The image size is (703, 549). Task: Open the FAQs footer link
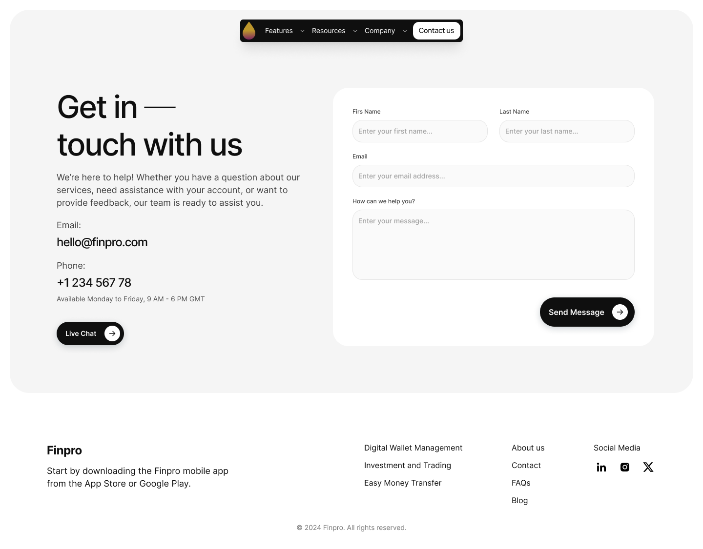click(x=521, y=483)
